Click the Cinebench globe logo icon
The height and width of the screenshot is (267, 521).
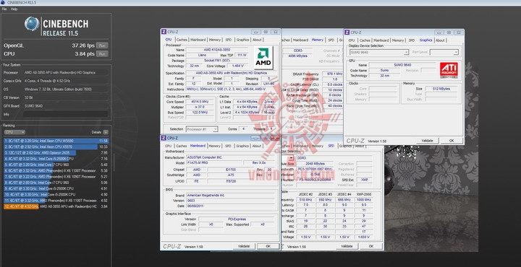click(32, 24)
